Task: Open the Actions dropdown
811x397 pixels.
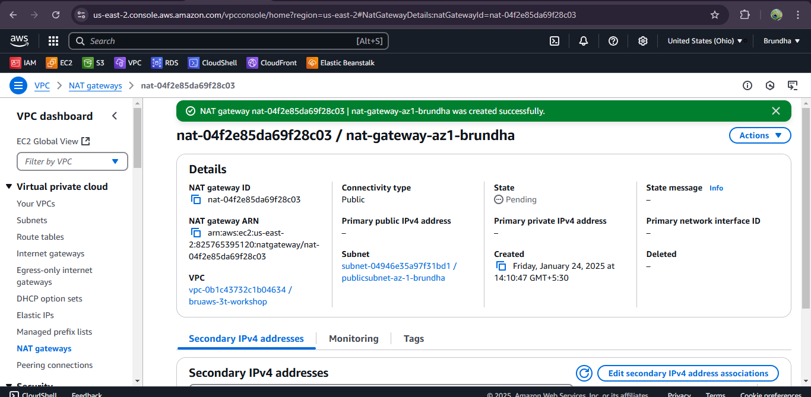Action: (760, 135)
